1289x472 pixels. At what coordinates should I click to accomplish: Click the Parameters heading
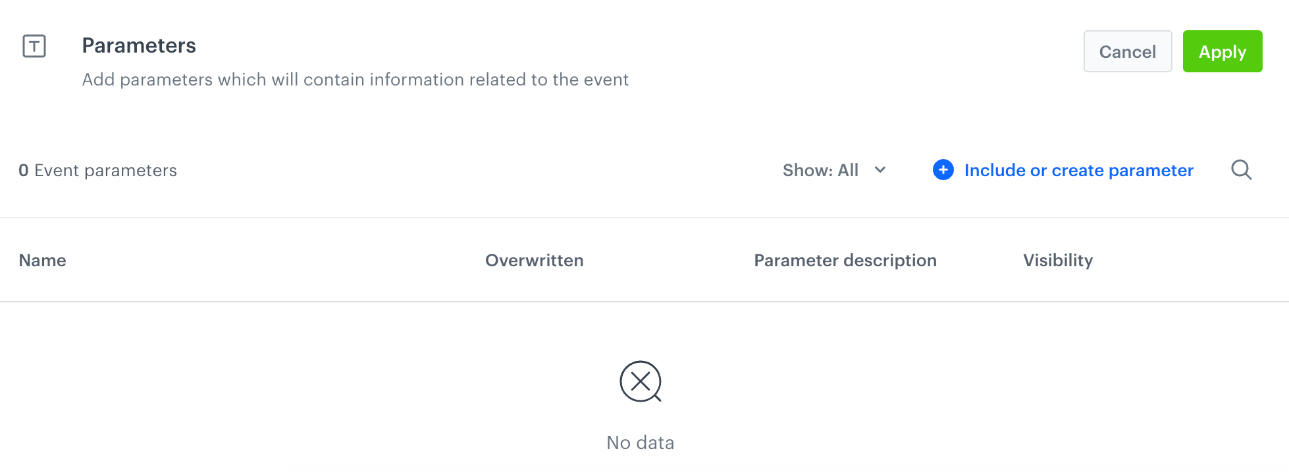click(138, 45)
